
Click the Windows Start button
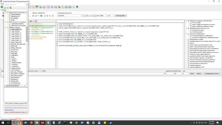(x=3, y=123)
